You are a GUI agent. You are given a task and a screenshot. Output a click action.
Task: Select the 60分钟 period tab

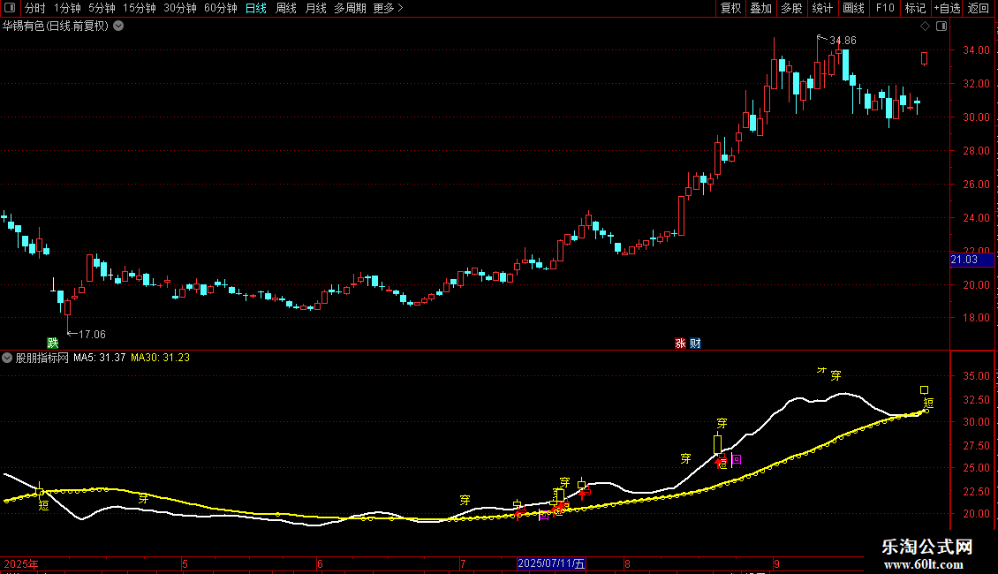pos(220,8)
